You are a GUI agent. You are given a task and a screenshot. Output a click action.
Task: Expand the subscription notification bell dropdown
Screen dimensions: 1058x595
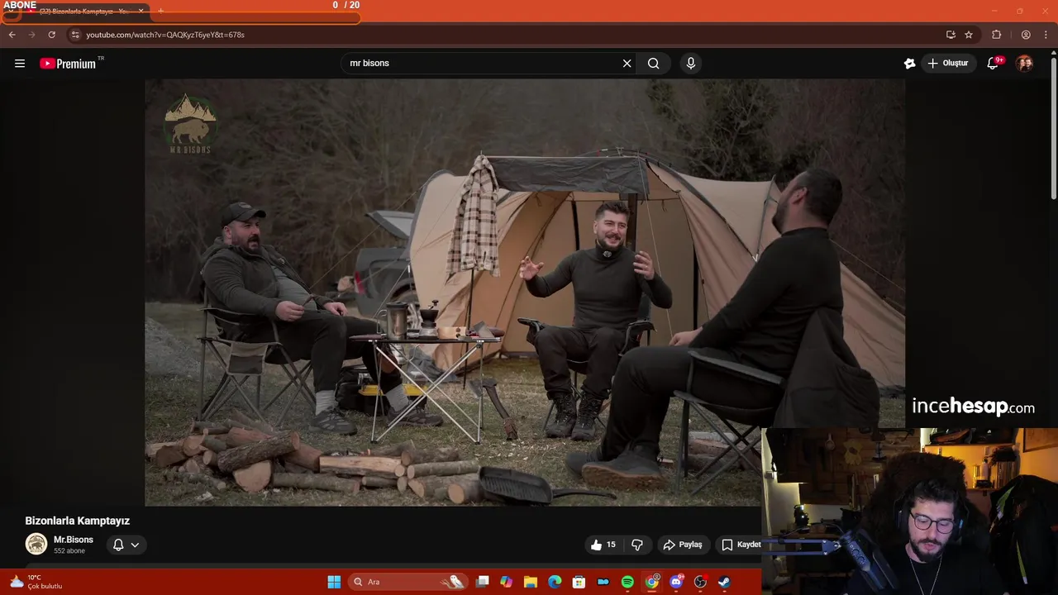click(126, 545)
